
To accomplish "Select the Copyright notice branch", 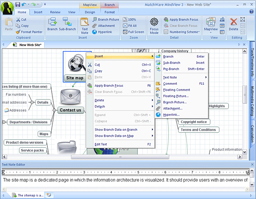I will tap(194, 122).
